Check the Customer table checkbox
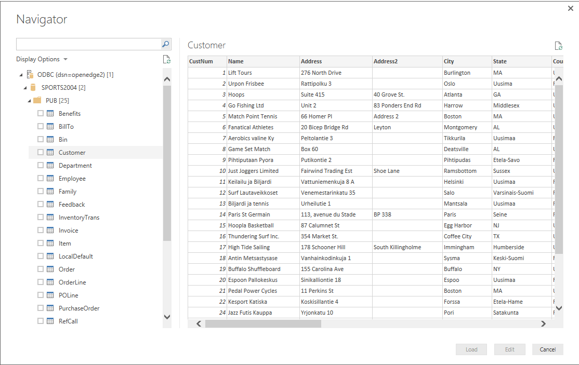Viewport: 579px width, 365px height. tap(41, 153)
